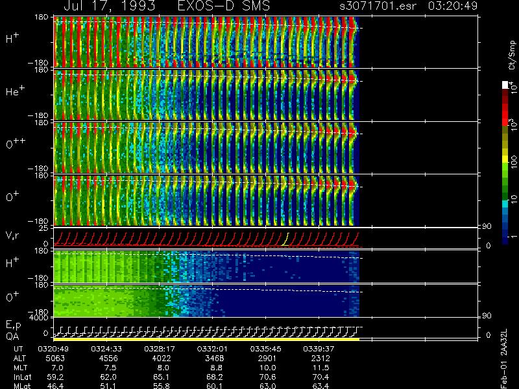Select the ALT row label
Image resolution: width=519 pixels, height=389 pixels.
(x=20, y=359)
